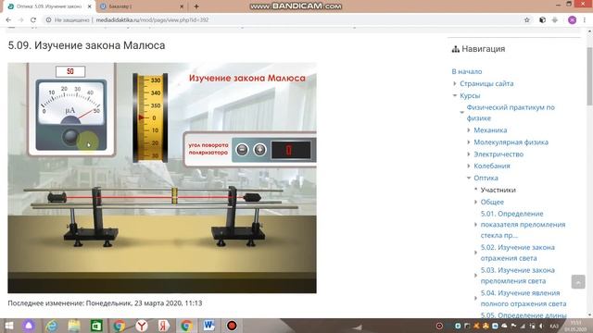Image resolution: width=593 pixels, height=333 pixels.
Task: Open the purple Alice assistant icon
Action: click(x=29, y=326)
